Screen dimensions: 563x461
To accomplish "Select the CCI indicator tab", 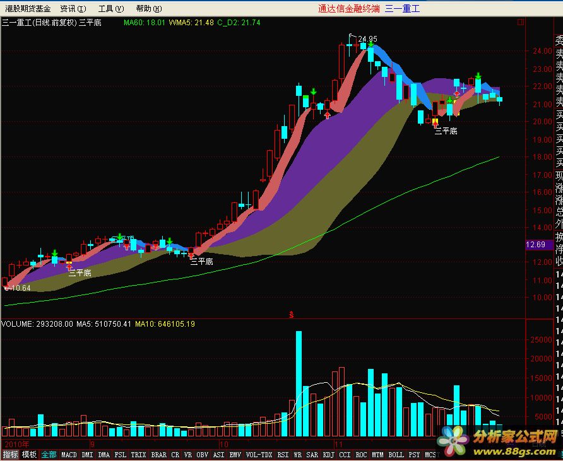I will pos(345,455).
